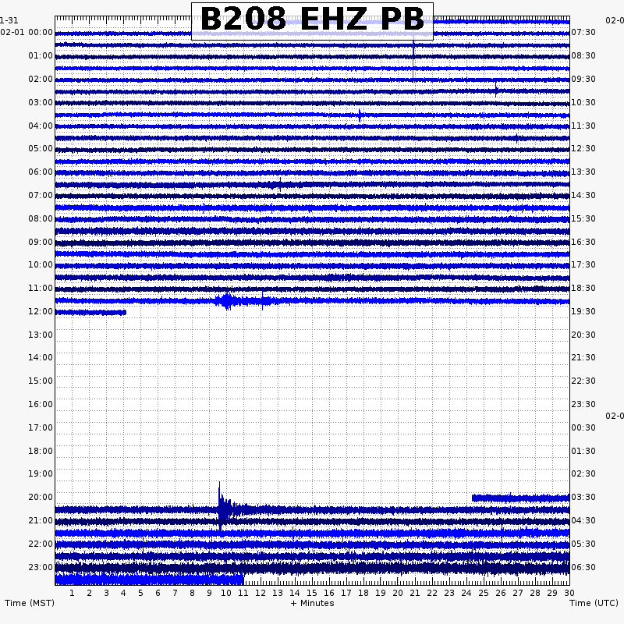624x624 pixels.
Task: Click the "+ Minutes" axis label
Action: click(313, 603)
